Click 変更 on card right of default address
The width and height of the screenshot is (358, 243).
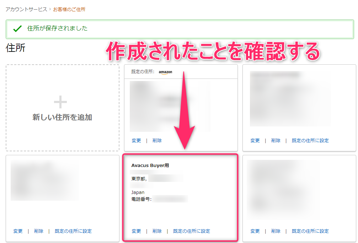click(255, 140)
